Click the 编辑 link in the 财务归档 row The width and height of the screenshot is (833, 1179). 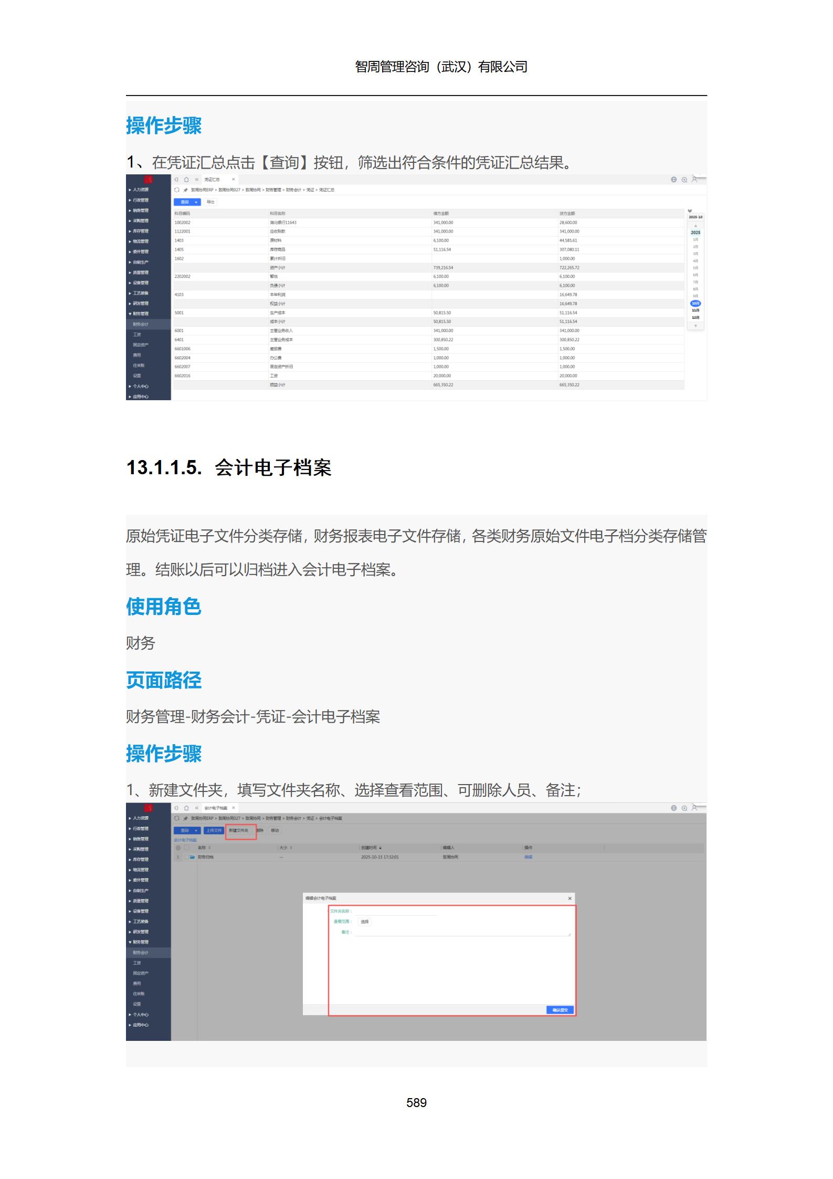coord(528,857)
